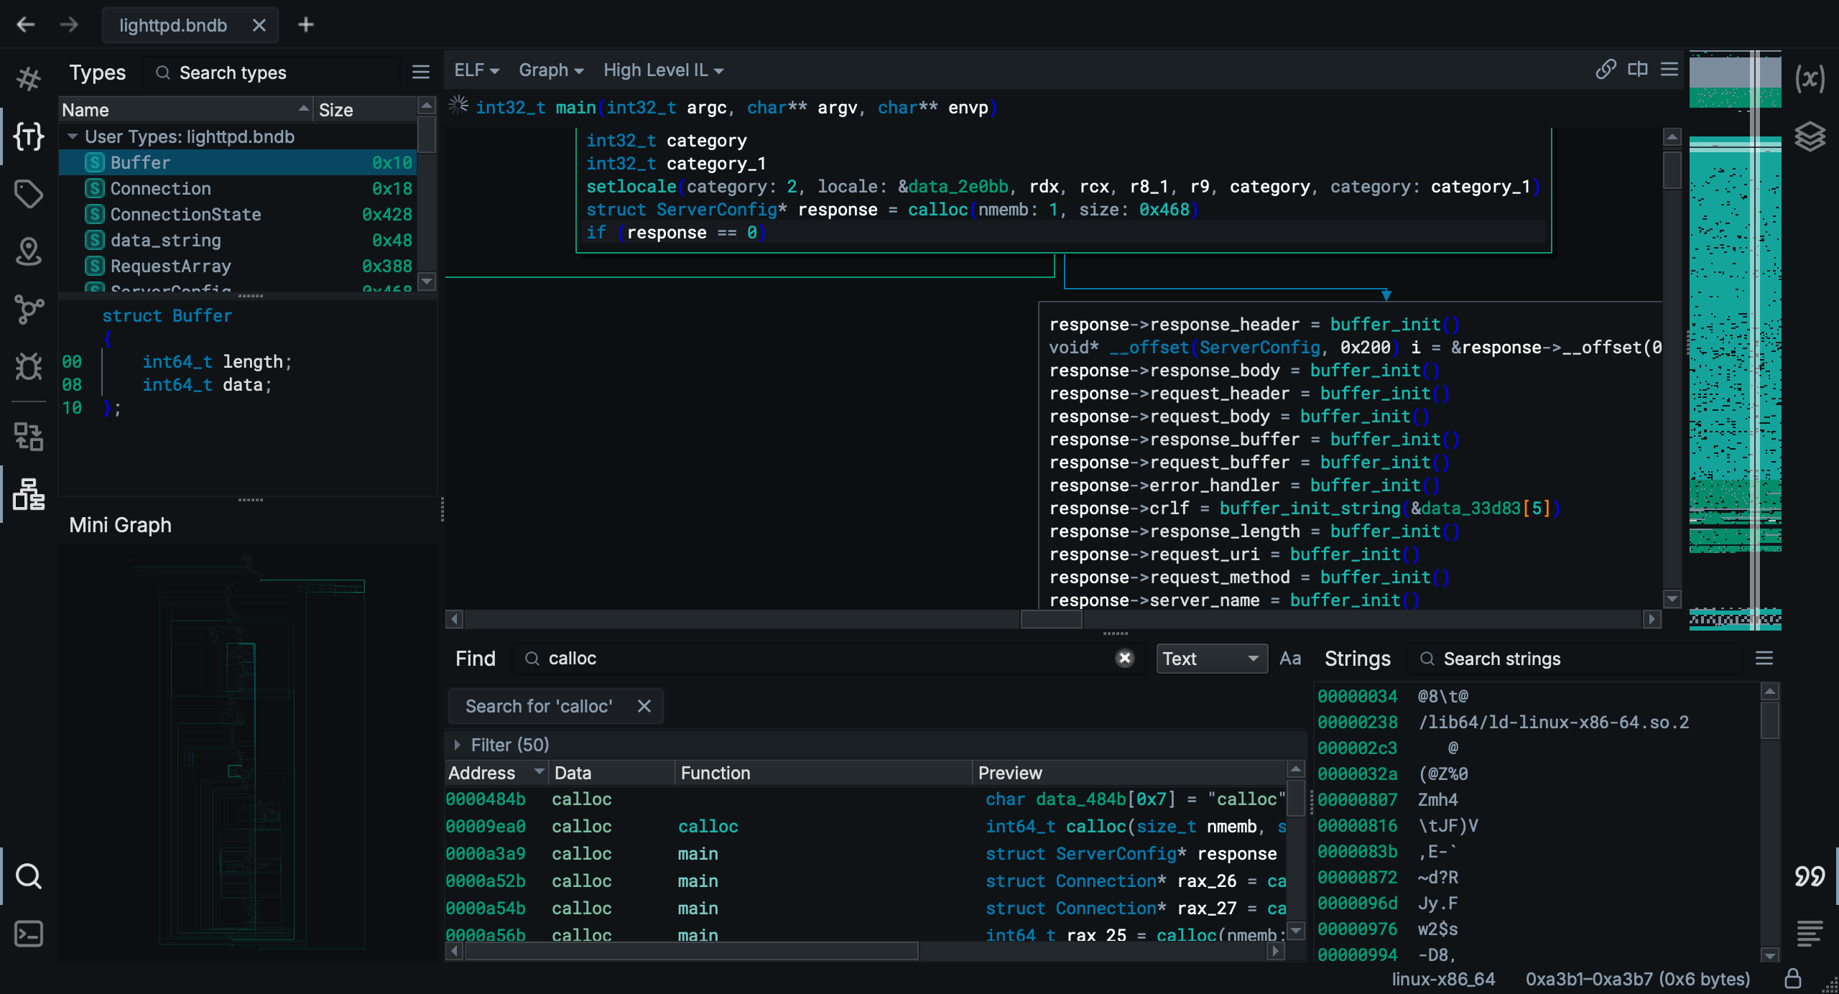This screenshot has height=994, width=1839.
Task: Toggle the Aa case sensitivity option
Action: pos(1289,659)
